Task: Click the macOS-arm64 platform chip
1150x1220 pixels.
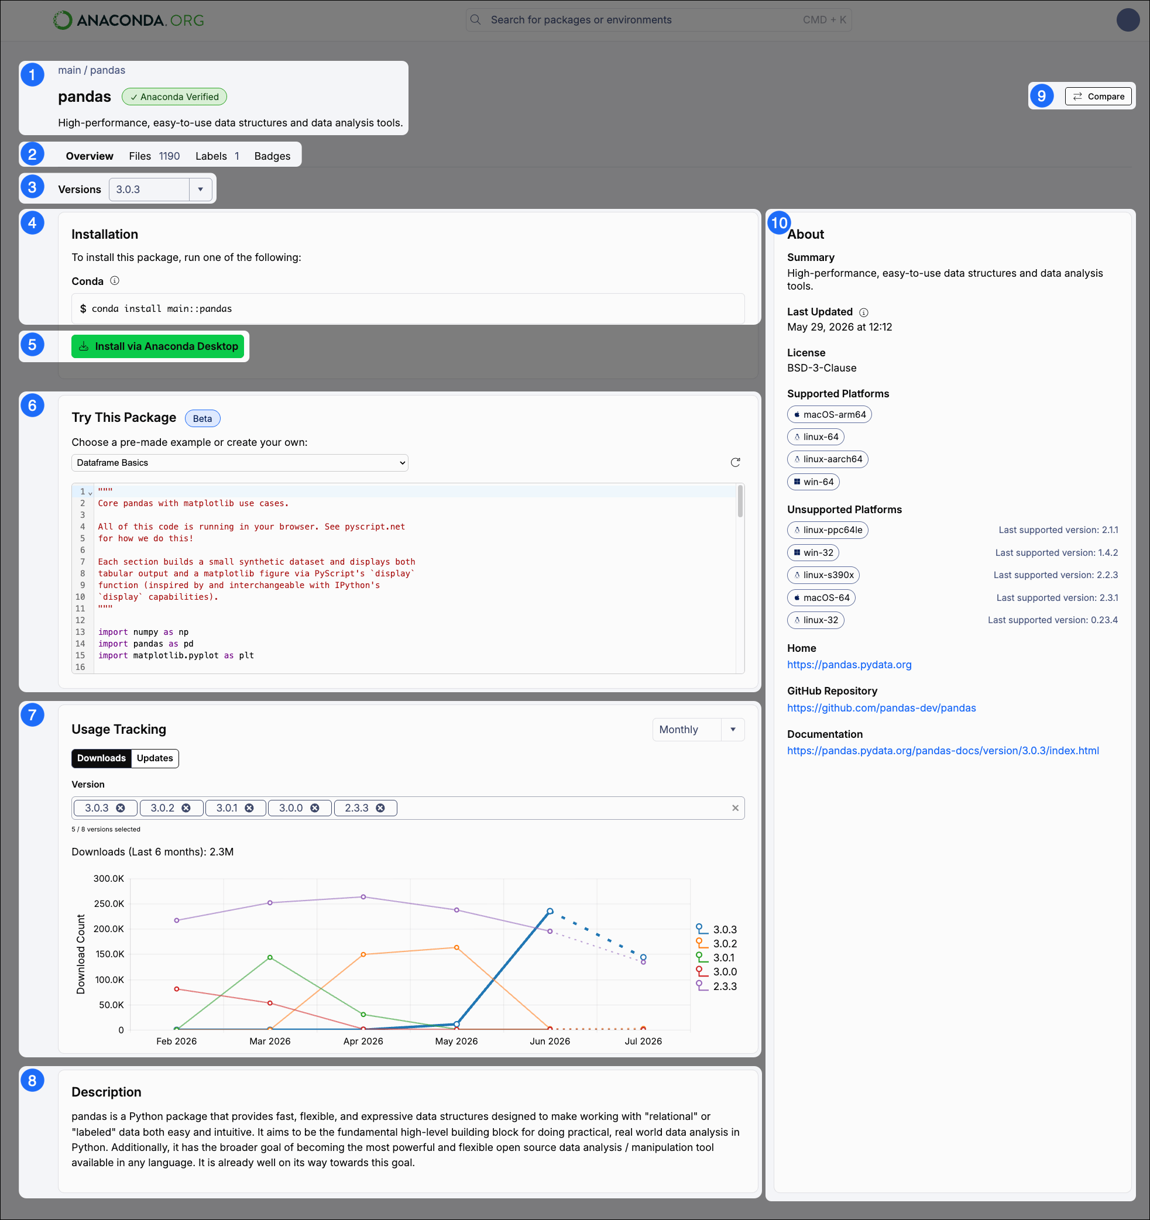Action: pyautogui.click(x=829, y=415)
